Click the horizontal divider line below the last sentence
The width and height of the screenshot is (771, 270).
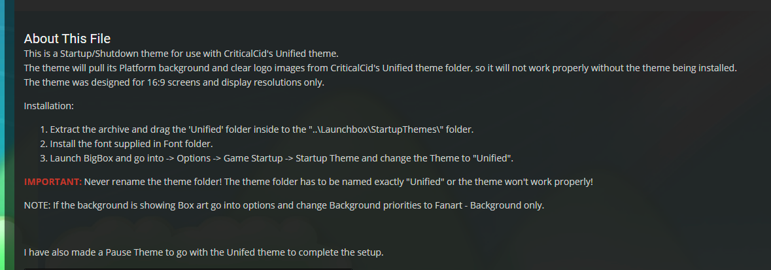pyautogui.click(x=188, y=269)
